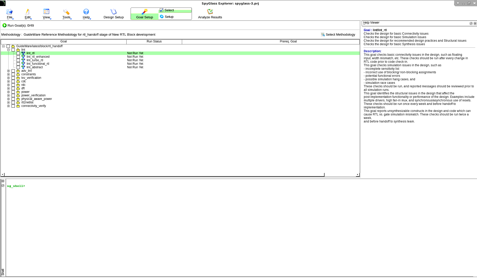Enable the lint_rtl_enhanced goal checkbox
Screen dimensions: 477x280
[18, 57]
